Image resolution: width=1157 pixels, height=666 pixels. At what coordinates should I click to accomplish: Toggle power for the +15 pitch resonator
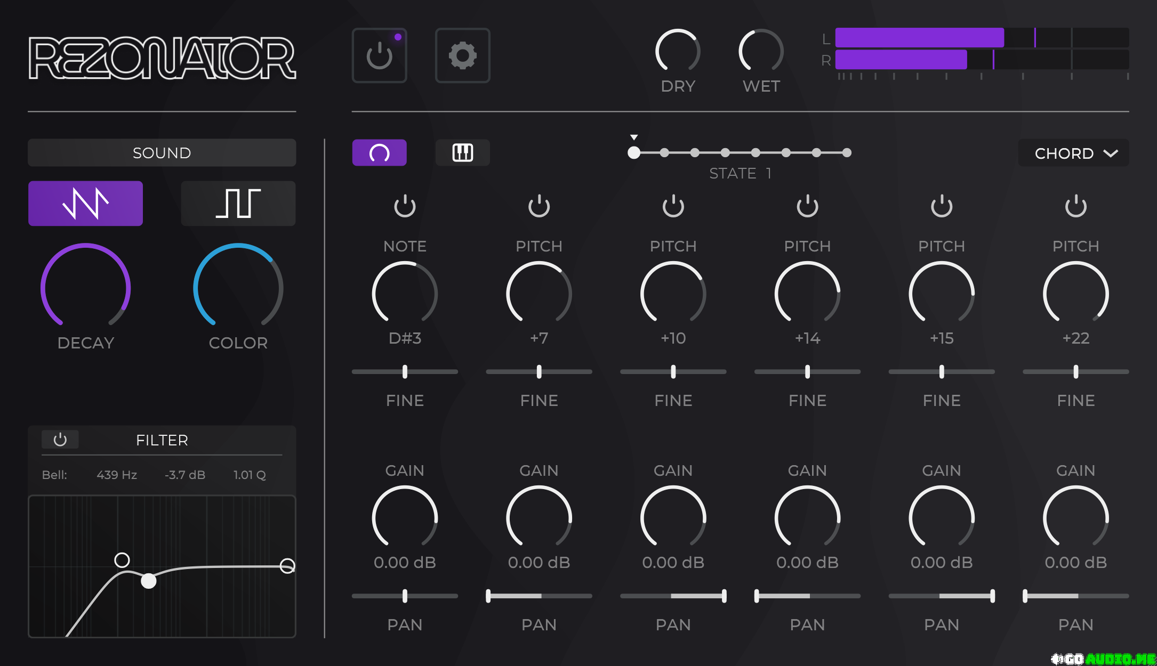(x=942, y=206)
